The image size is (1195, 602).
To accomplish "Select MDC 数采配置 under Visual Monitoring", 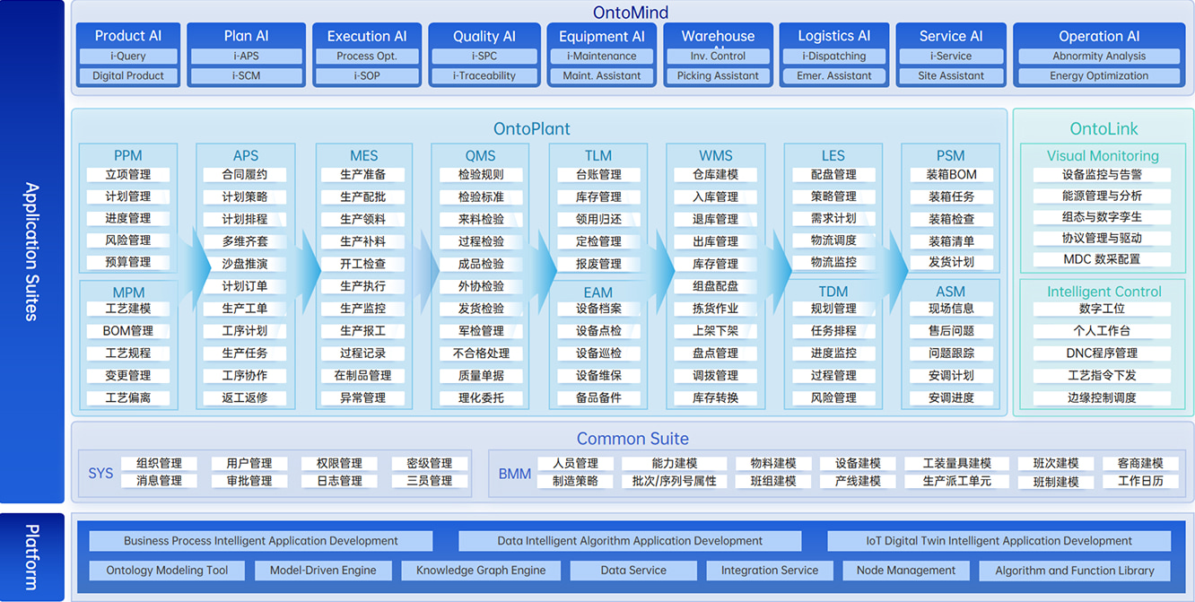I will tap(1102, 259).
